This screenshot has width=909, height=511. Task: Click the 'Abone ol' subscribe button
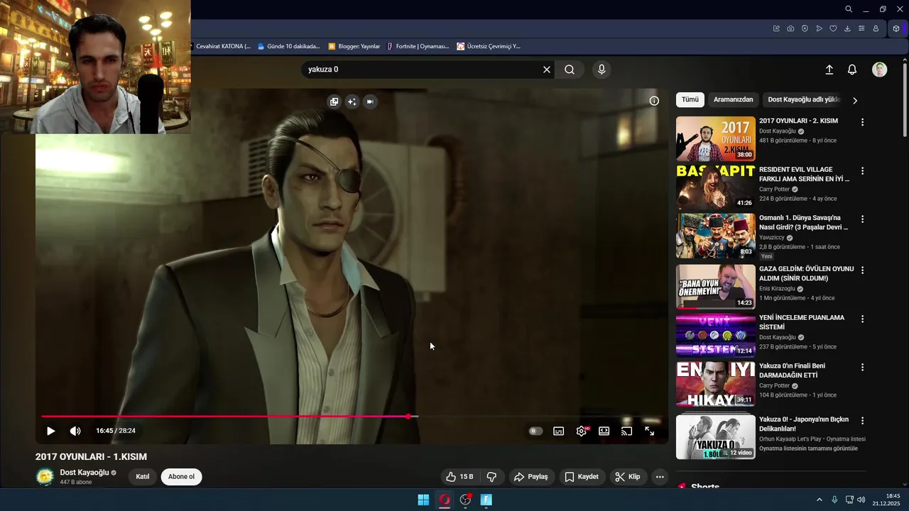pos(181,477)
